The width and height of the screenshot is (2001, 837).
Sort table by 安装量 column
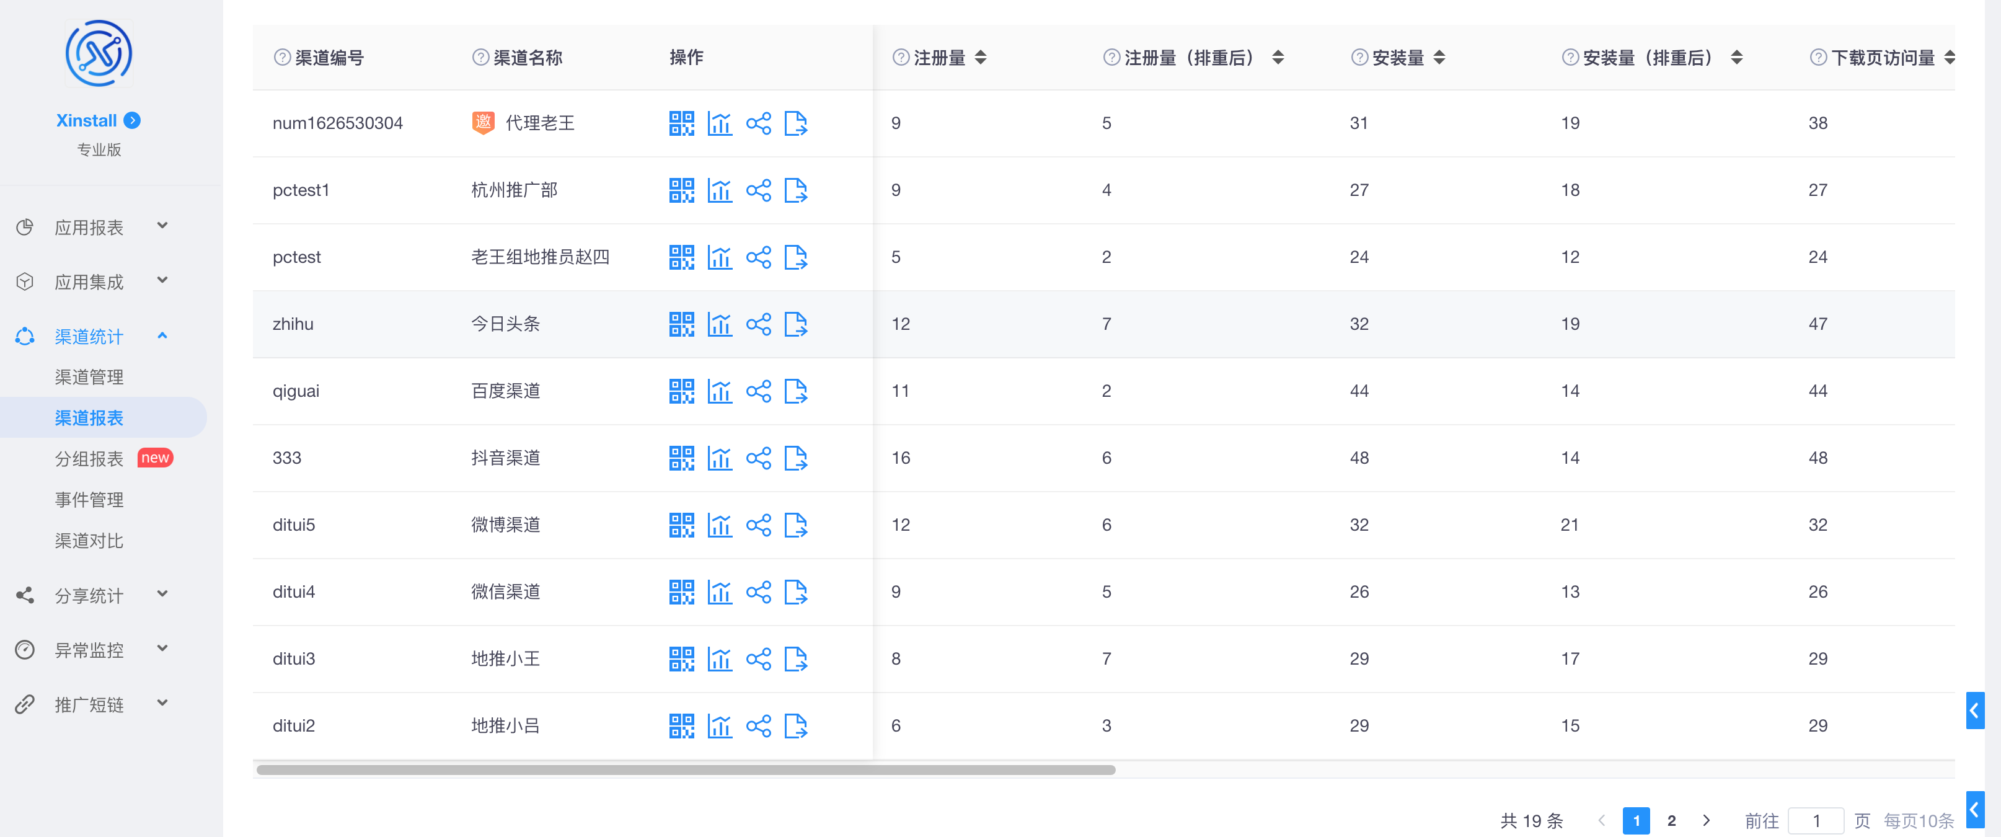(x=1439, y=58)
